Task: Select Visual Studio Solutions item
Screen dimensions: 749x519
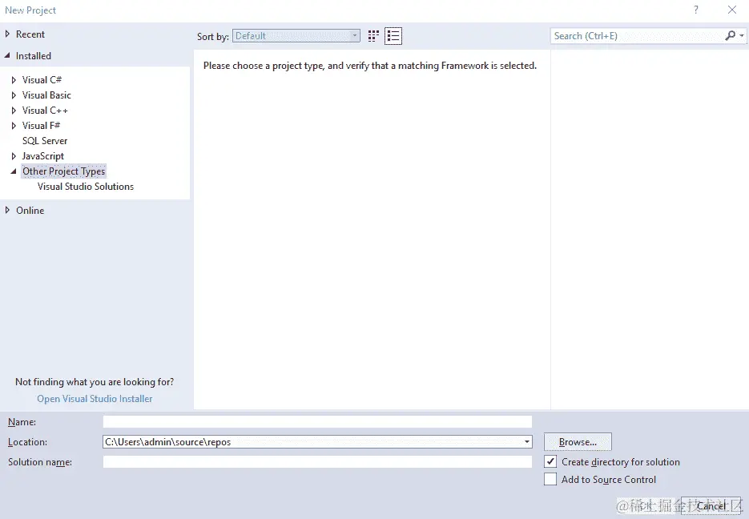Action: 86,187
